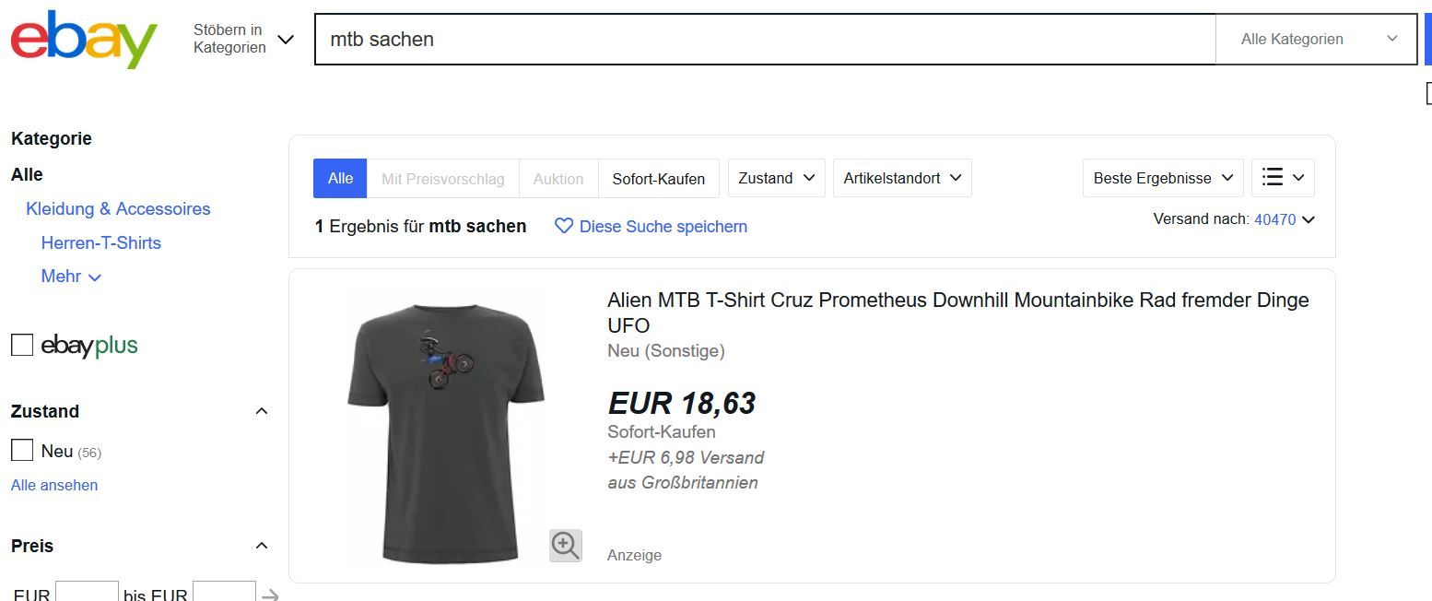Expand the Zustand filter dropdown
Image resolution: width=1432 pixels, height=601 pixels.
click(x=776, y=178)
